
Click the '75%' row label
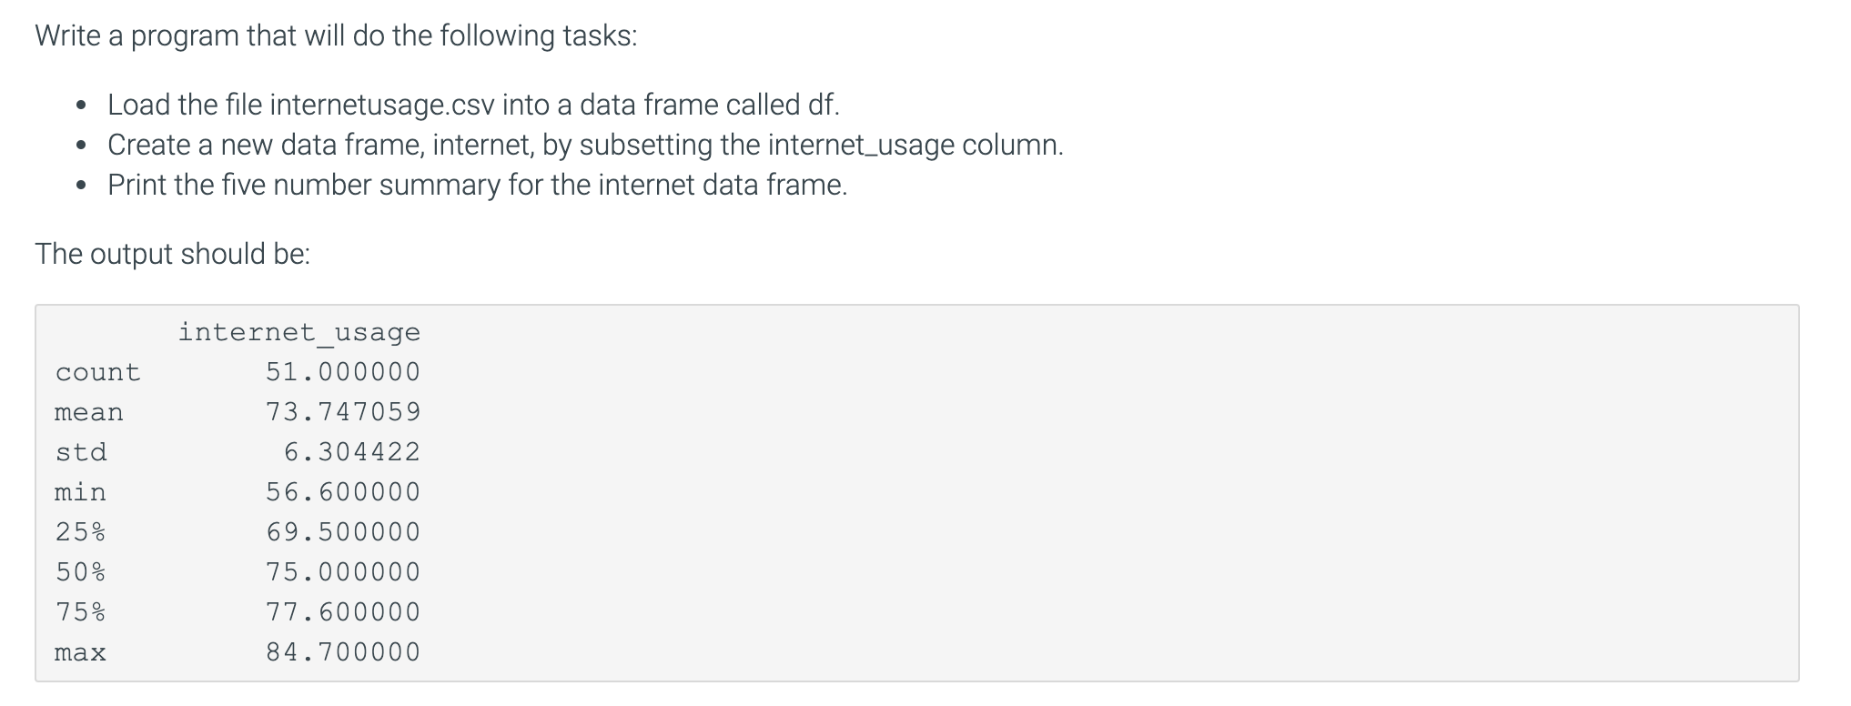81,612
